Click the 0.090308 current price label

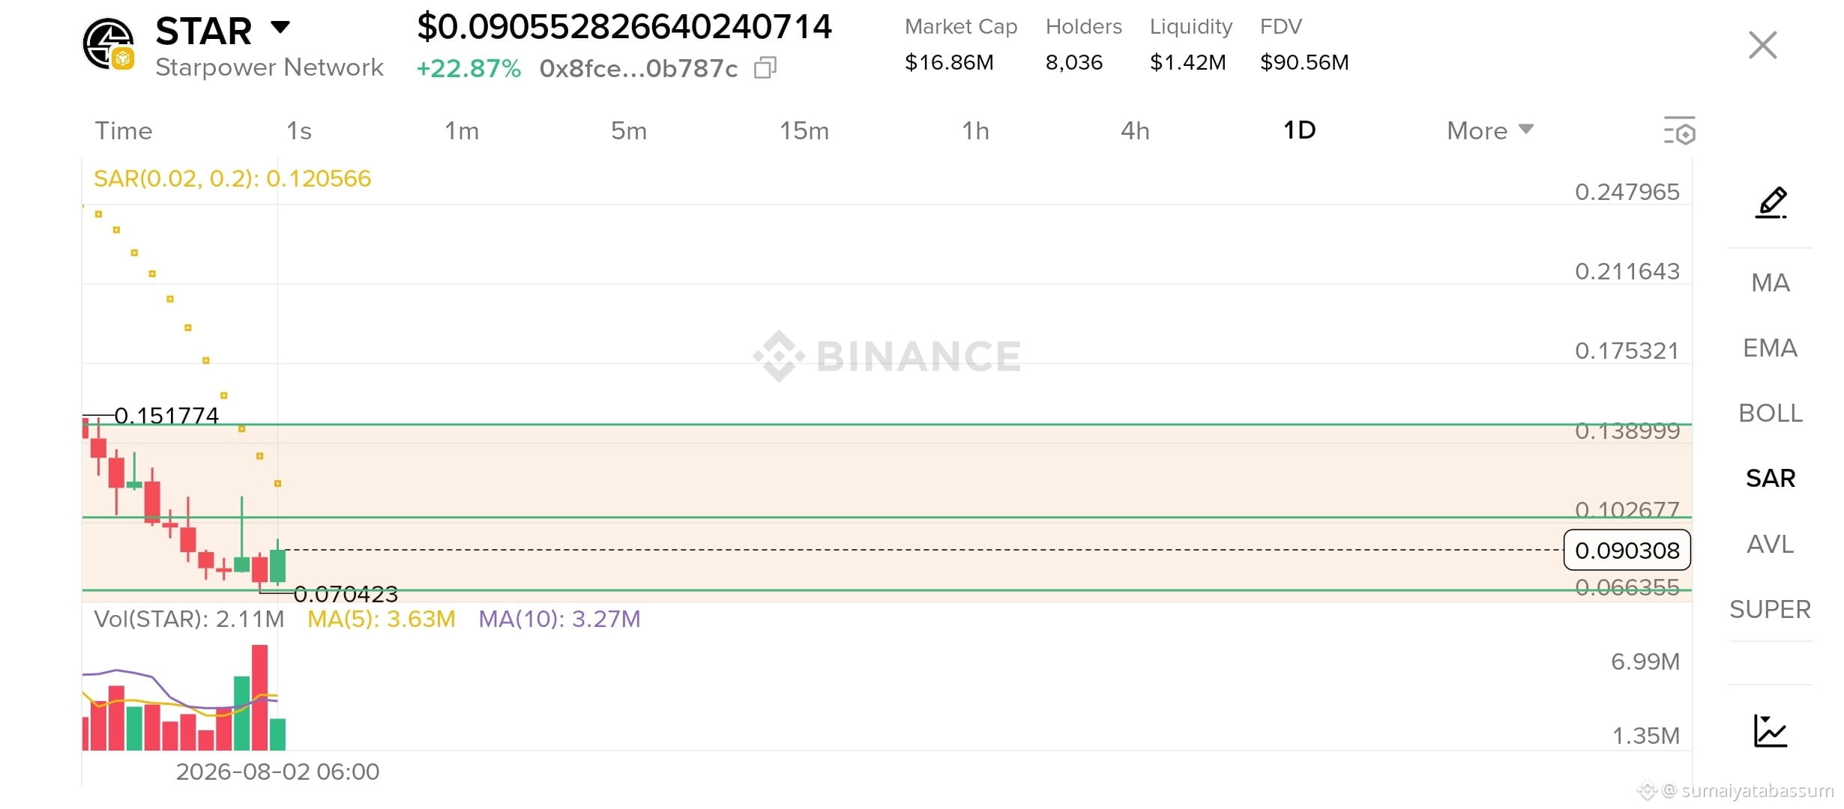(1627, 551)
